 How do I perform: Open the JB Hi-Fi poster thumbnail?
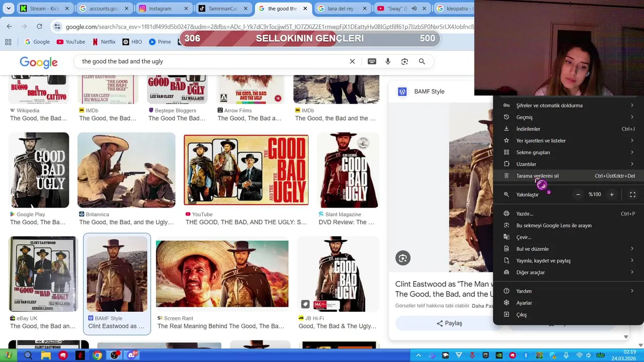coord(338,274)
